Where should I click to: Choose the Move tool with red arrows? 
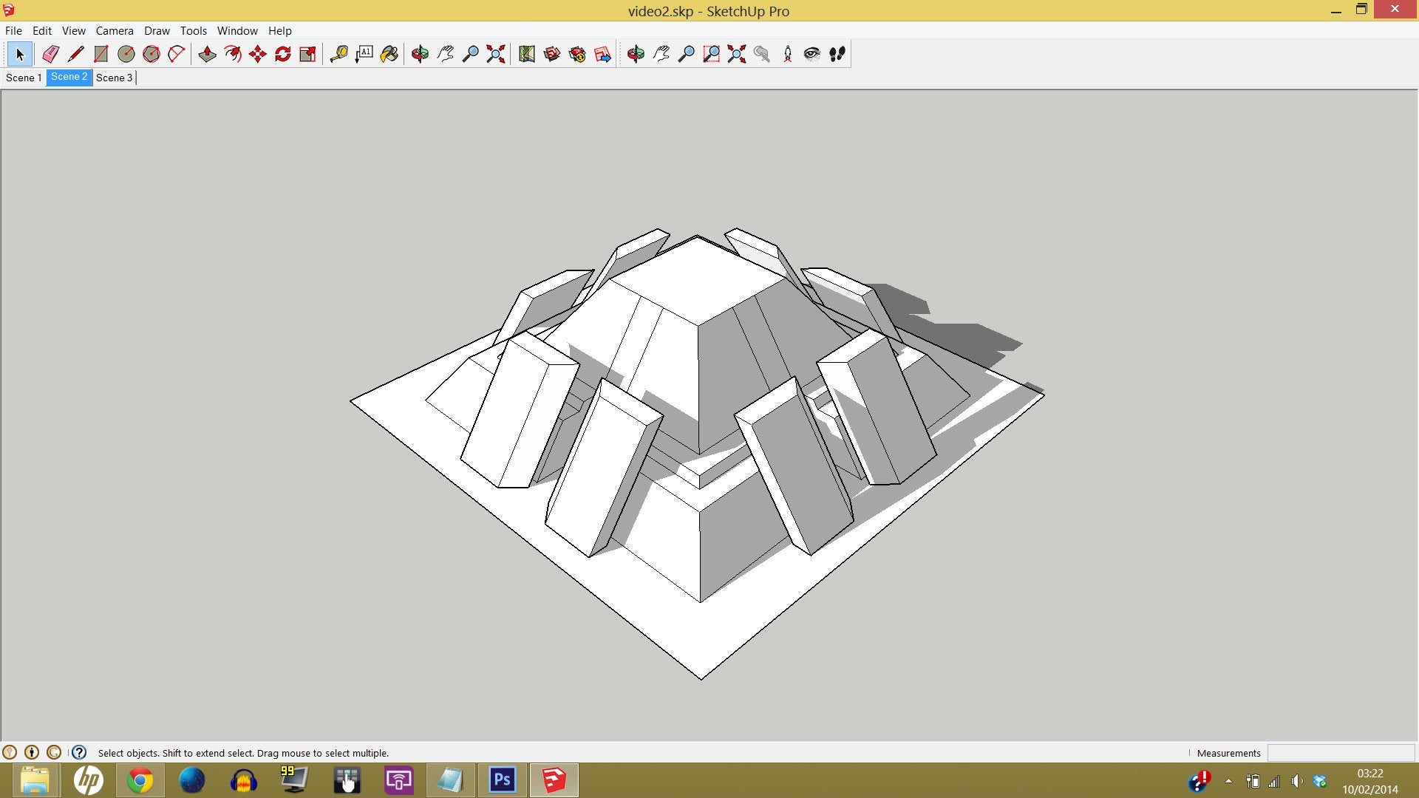(x=257, y=54)
